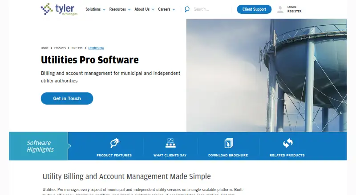This screenshot has height=195, width=356.
Task: Select the WHAT CLIENTS SAY label
Action: click(x=170, y=156)
